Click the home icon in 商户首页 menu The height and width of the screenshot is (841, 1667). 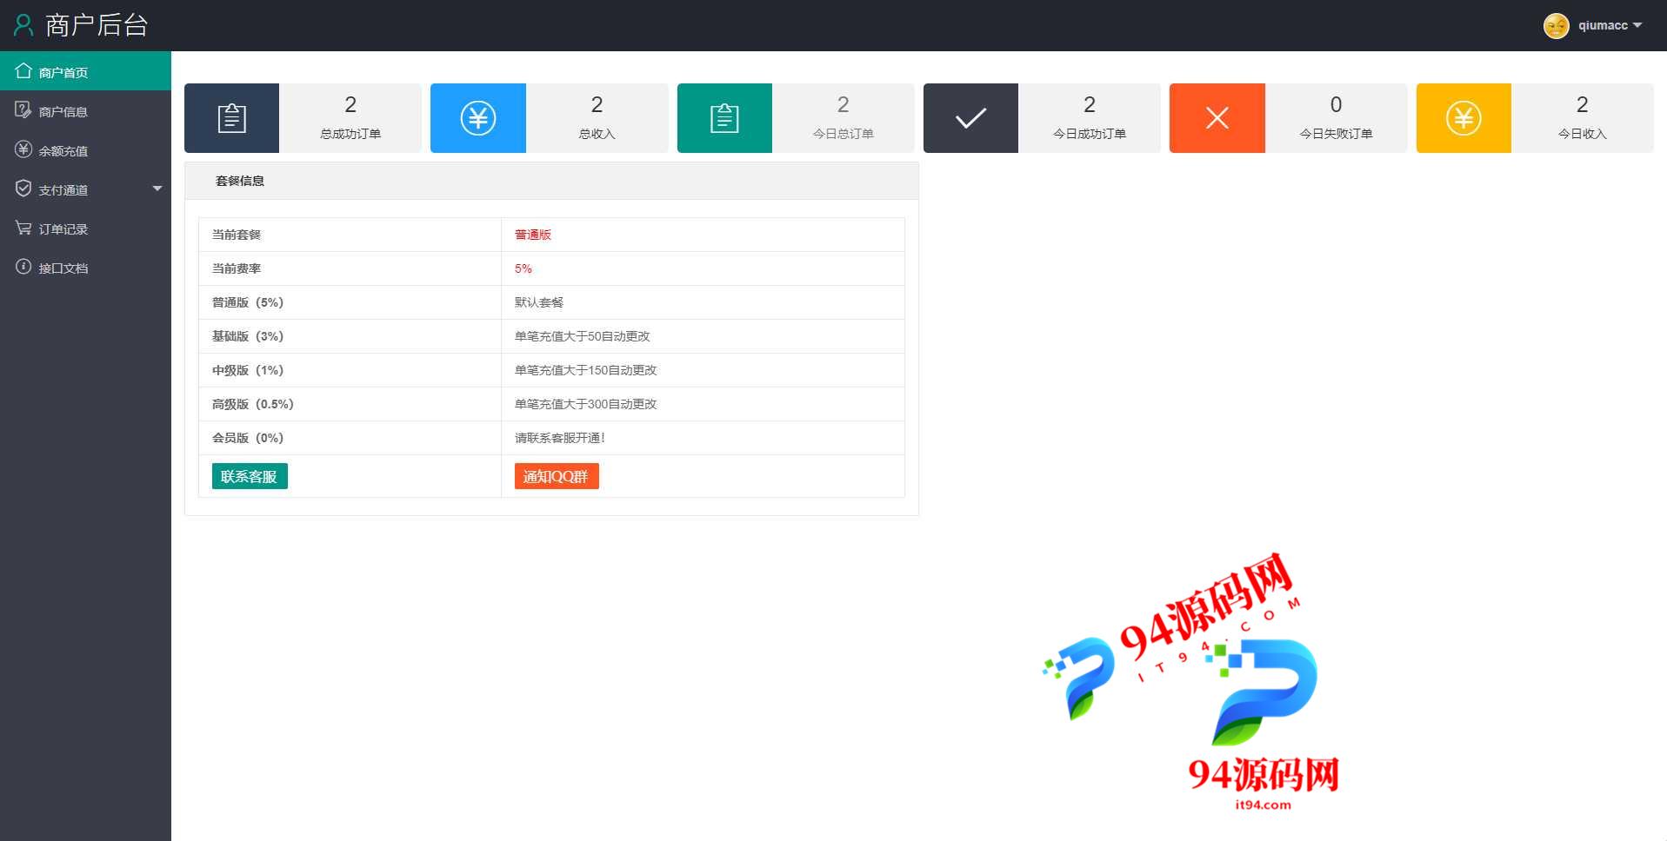click(23, 70)
